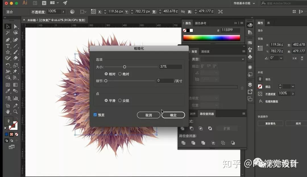Open the rotation angle dropdown
307x177 pixels.
(281, 58)
